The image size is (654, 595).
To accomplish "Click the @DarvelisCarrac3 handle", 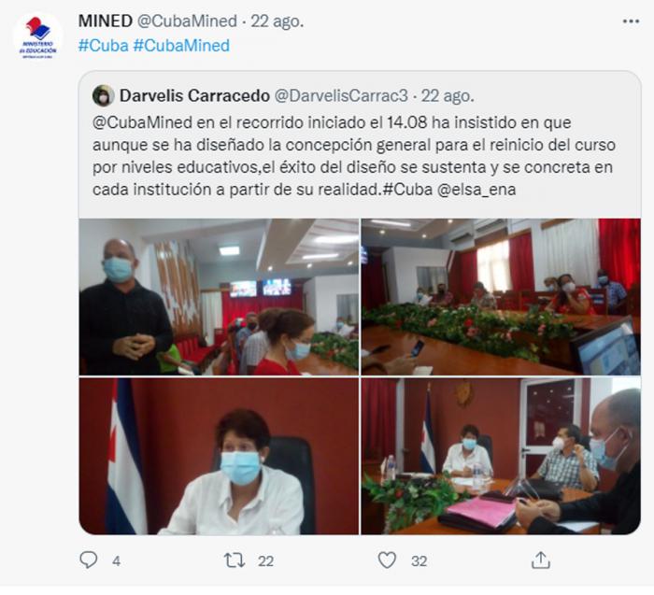I will point(341,95).
